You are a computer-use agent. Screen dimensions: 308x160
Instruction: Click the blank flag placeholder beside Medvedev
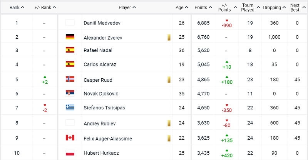(70, 23)
